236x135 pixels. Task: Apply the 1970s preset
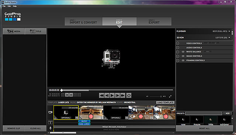pyautogui.click(x=211, y=120)
